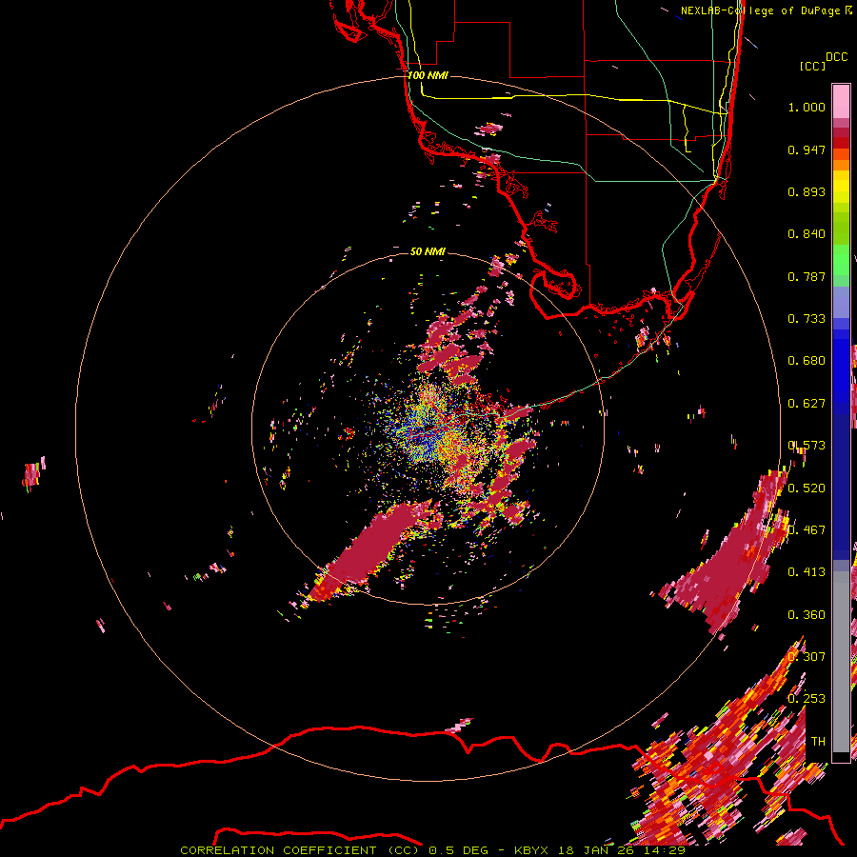The width and height of the screenshot is (857, 857).
Task: Click the 0.627 scale value
Action: point(807,404)
